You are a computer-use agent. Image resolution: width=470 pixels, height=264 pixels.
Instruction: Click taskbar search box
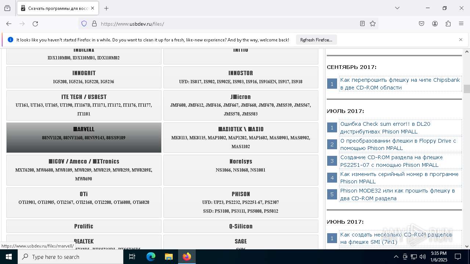pyautogui.click(x=70, y=257)
